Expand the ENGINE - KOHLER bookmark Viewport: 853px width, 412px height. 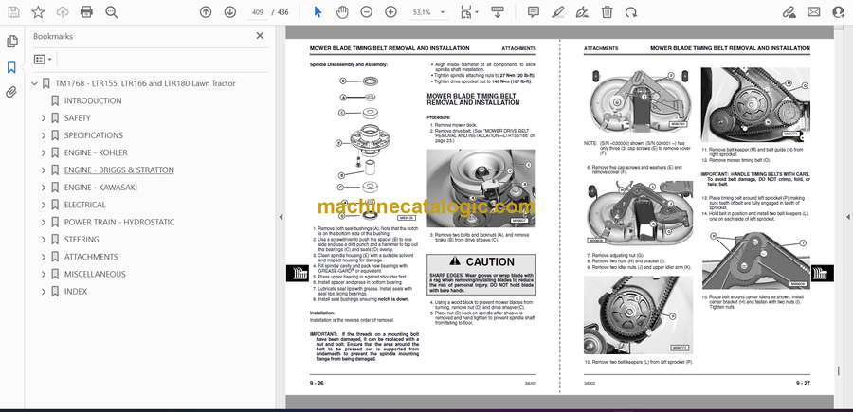[44, 152]
